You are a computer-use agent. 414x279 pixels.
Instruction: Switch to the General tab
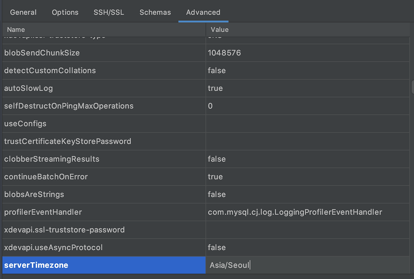[23, 12]
